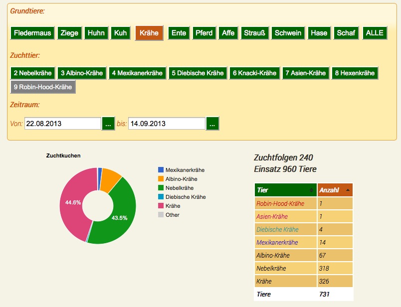Viewport: 401px width, 307px height.
Task: Choose 8 Hexenkrähe breeding animal
Action: [355, 73]
